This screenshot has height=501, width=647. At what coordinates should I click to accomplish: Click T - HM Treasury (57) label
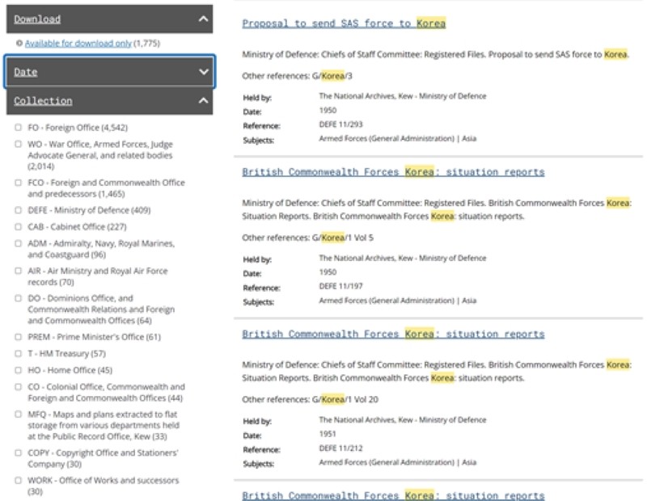coord(67,354)
